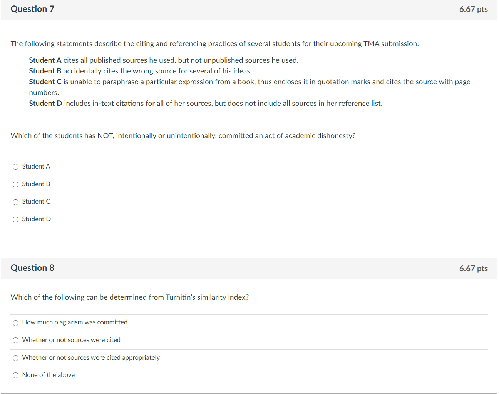
Task: Click the Turnitin similarity index question text
Action: coord(129,297)
